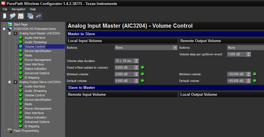
Task: Select master IO Mapping tree item
Action: 32,77
